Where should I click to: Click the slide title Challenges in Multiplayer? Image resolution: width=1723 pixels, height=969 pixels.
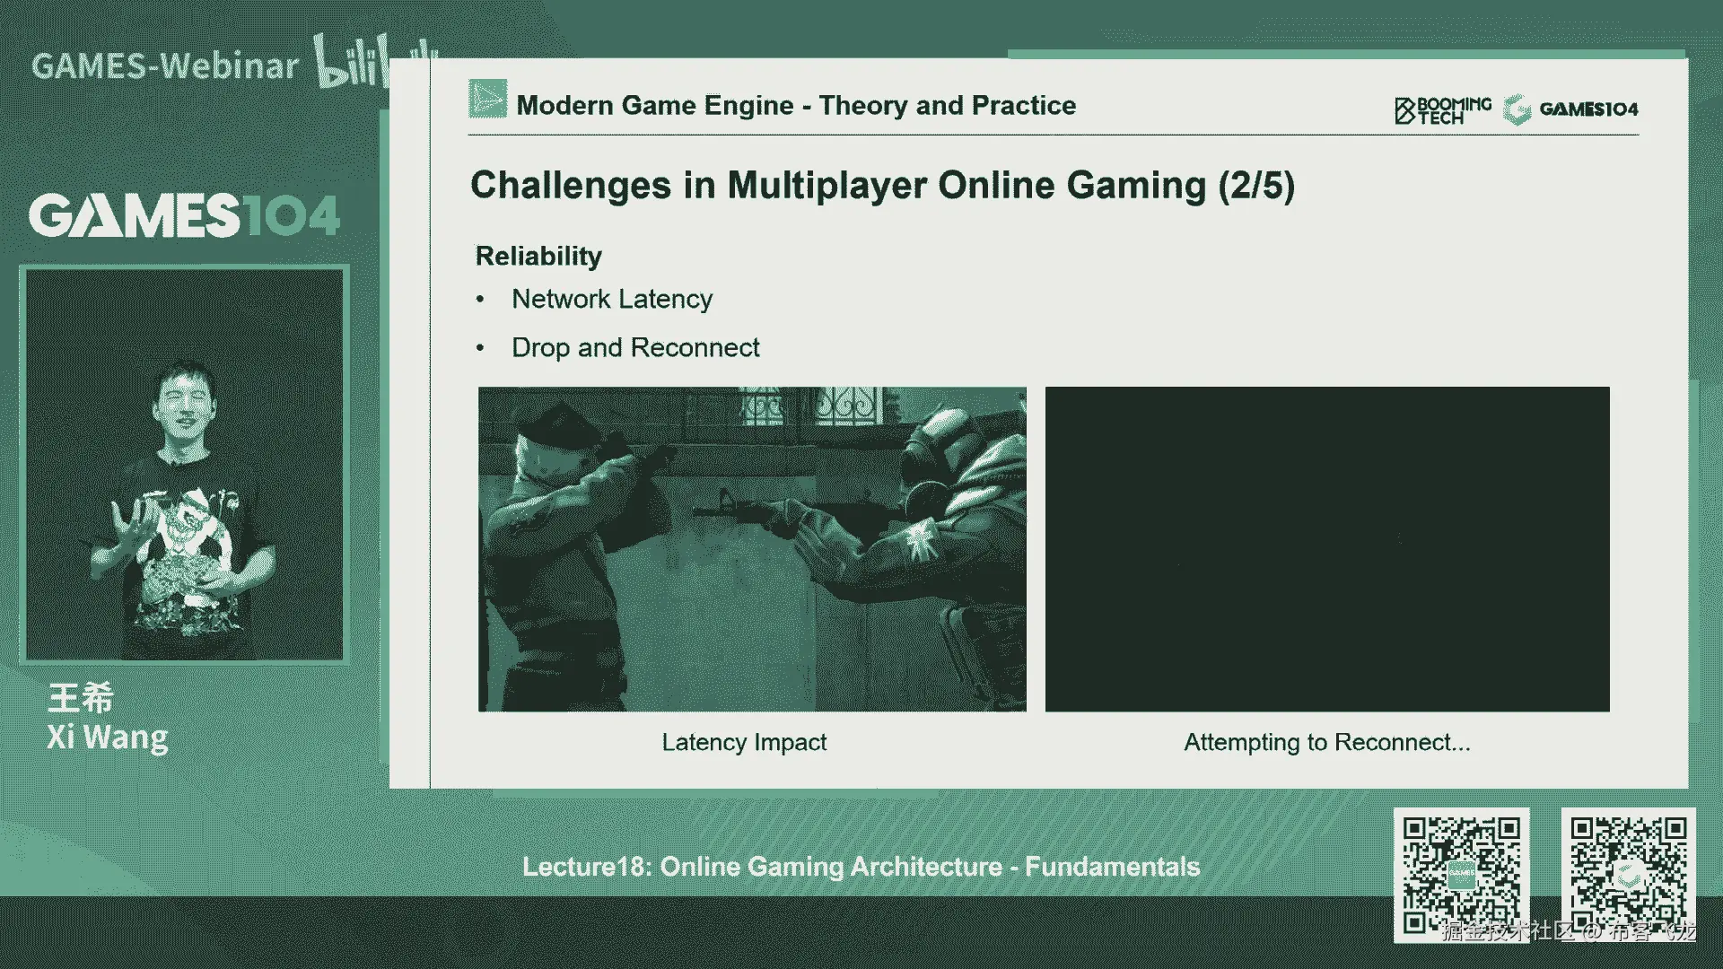(882, 186)
